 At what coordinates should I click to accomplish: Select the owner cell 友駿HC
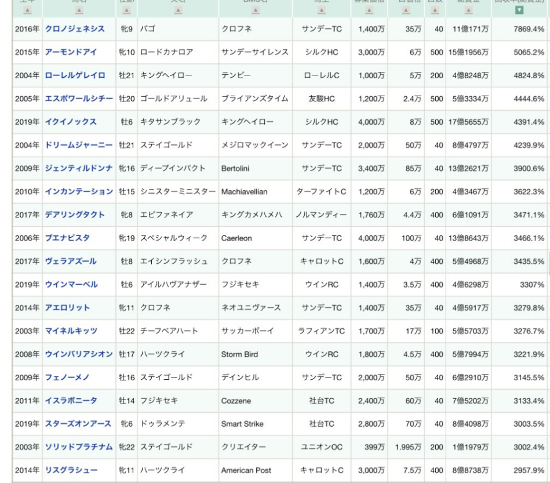coord(322,99)
